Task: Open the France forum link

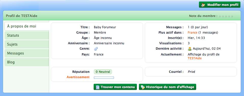Action: 193,33
